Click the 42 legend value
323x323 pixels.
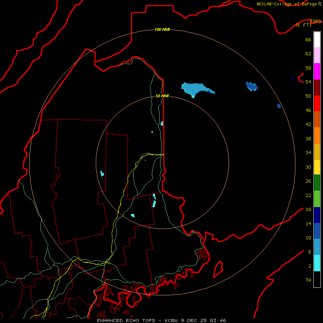(x=308, y=125)
